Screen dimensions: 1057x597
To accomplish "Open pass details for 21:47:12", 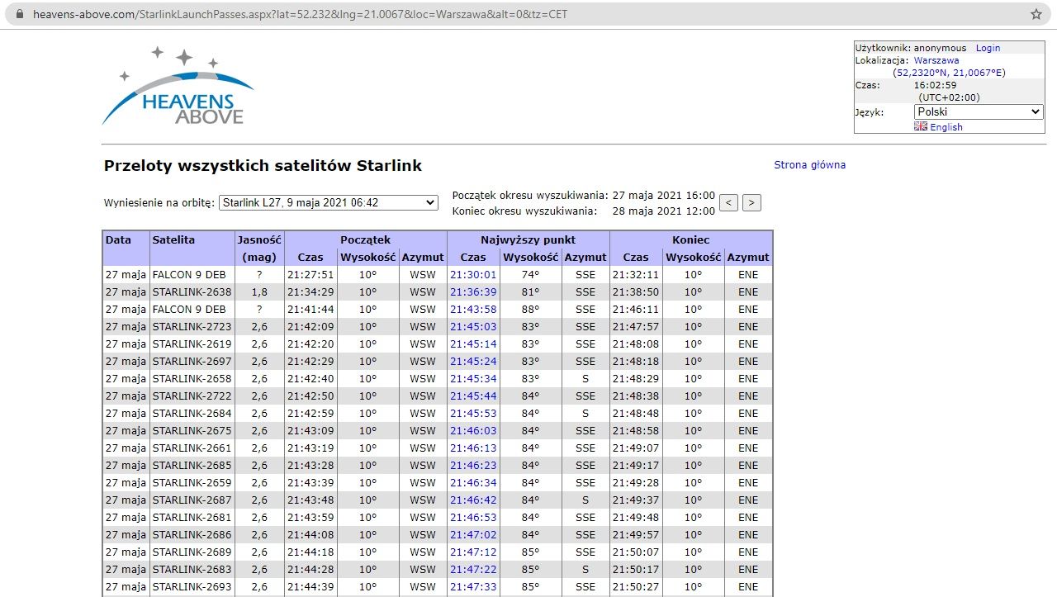I will (473, 552).
